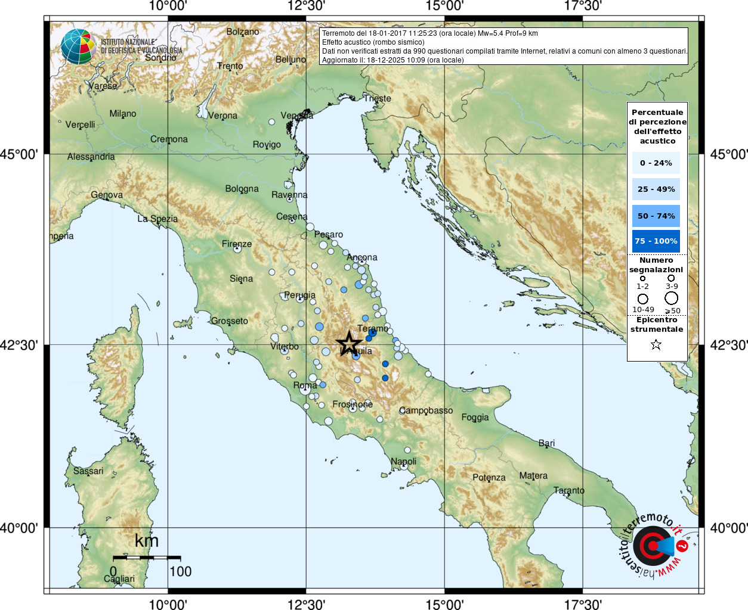
Task: Click the Genova city label
Action: coord(107,195)
